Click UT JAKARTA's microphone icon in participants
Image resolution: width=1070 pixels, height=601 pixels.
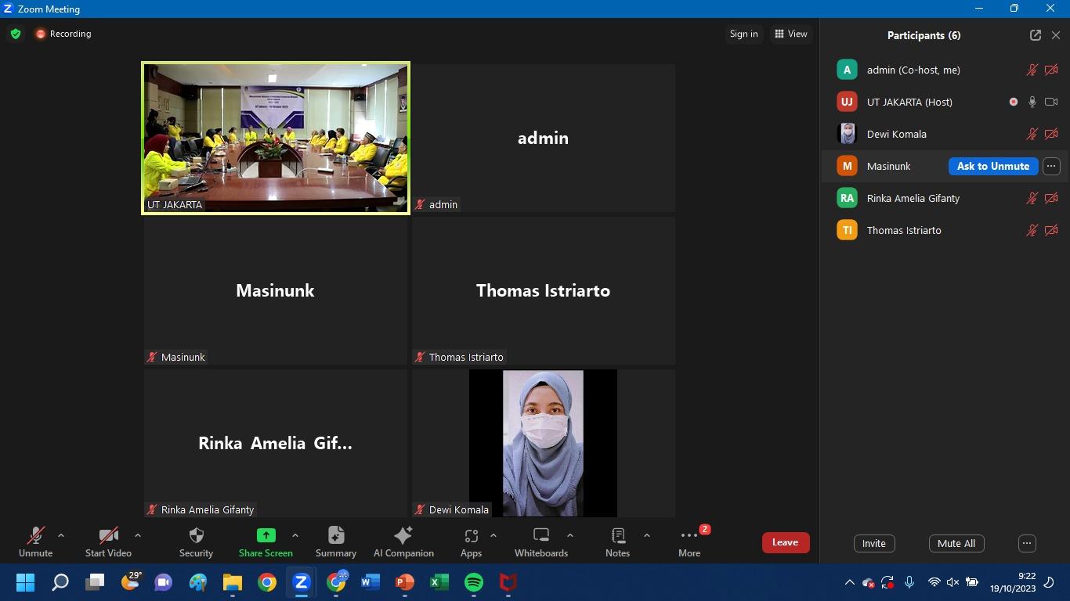1032,102
